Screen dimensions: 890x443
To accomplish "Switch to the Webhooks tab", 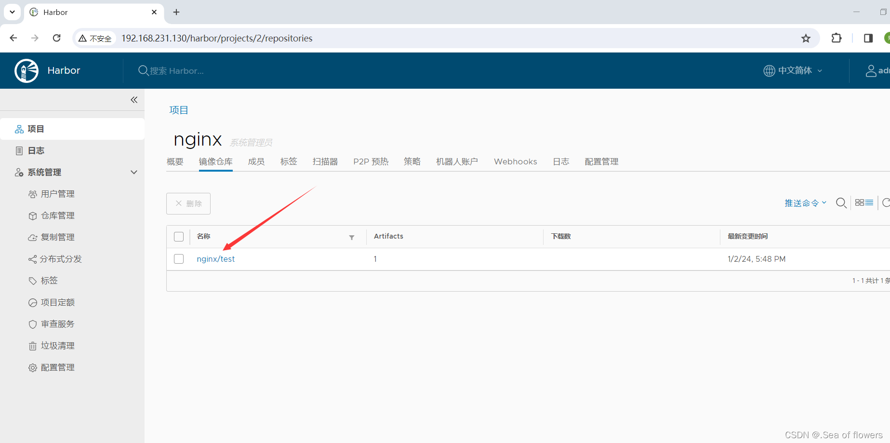I will (516, 161).
